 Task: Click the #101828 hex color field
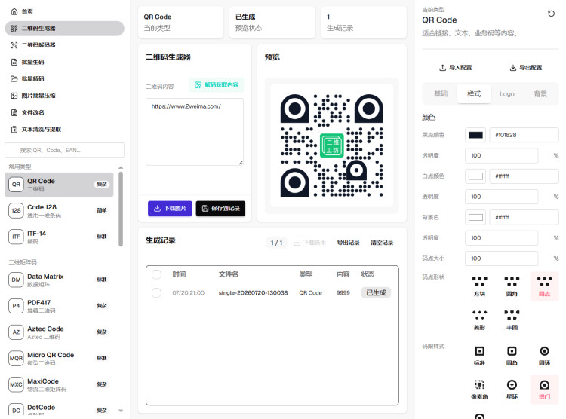click(524, 135)
